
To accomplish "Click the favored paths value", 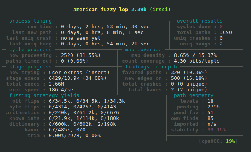I will [x=189, y=73].
